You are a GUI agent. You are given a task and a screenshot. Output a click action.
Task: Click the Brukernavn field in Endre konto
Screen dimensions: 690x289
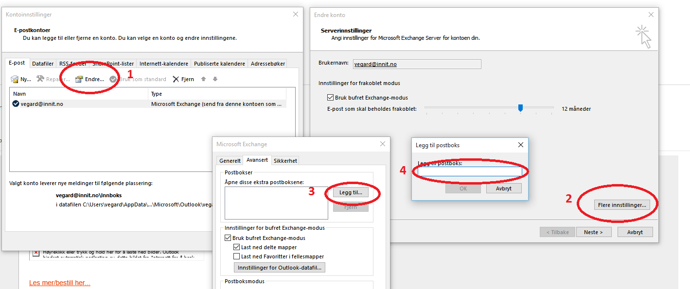coord(417,64)
